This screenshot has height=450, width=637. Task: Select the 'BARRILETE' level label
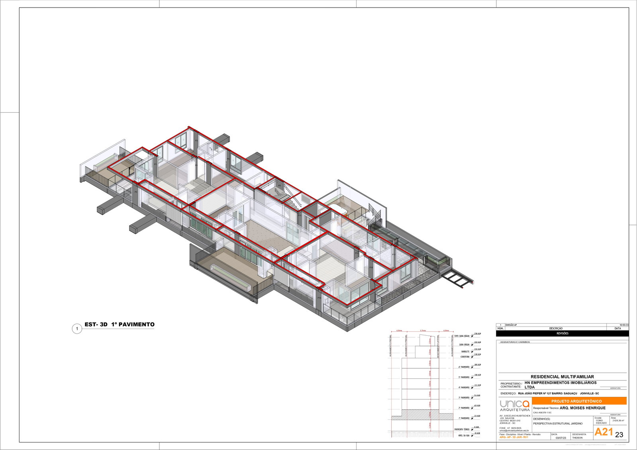pyautogui.click(x=465, y=352)
